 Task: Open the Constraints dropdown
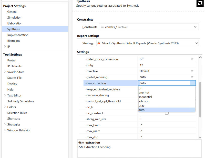coord(195,27)
